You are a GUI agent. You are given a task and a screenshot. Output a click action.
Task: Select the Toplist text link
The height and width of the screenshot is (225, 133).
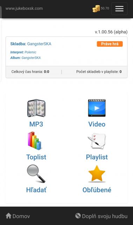[36, 157]
